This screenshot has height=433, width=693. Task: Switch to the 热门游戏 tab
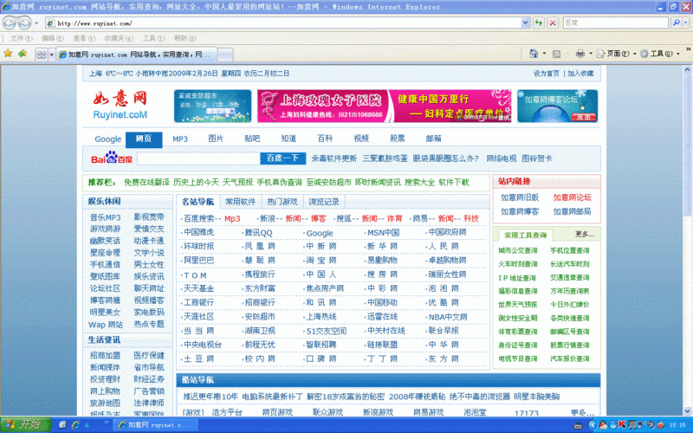click(282, 202)
